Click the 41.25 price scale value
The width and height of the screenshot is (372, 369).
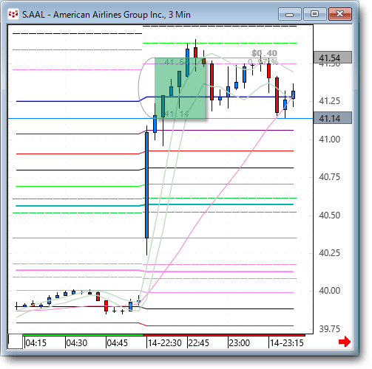(x=329, y=101)
